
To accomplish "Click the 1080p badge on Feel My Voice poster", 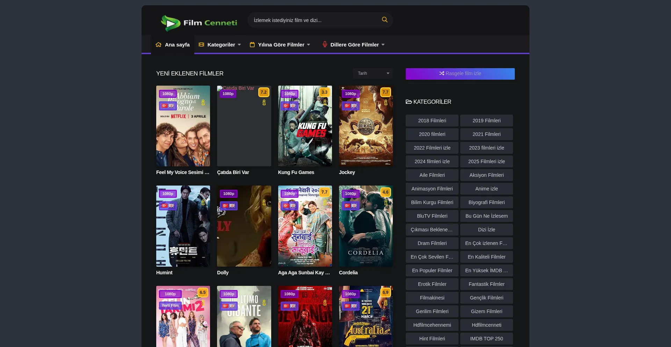I will tap(168, 94).
